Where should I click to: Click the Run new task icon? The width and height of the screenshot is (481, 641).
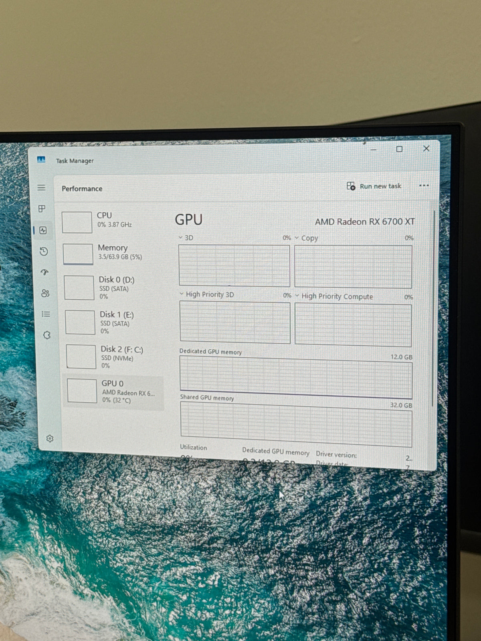(x=351, y=186)
